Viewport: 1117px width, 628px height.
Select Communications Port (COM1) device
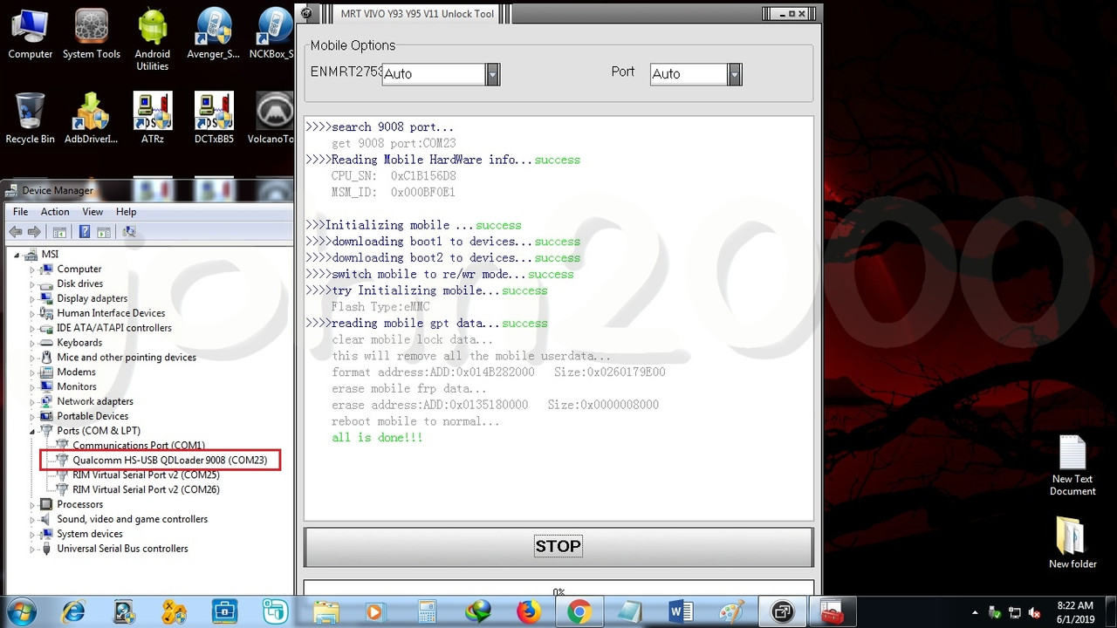138,446
